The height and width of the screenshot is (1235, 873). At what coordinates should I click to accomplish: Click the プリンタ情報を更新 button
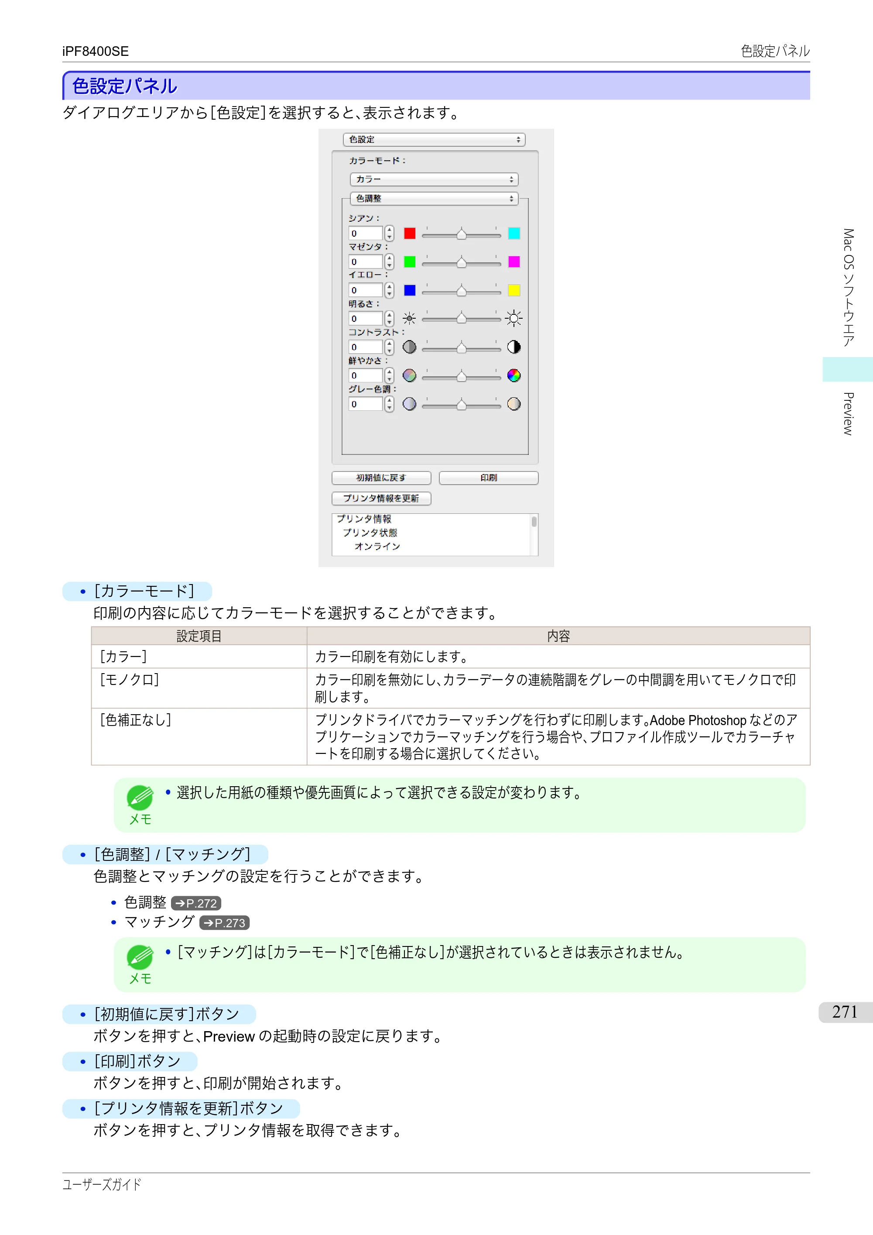pyautogui.click(x=381, y=499)
